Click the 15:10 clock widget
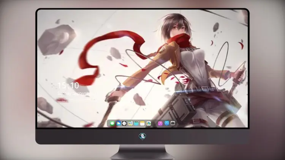Image resolution: width=285 pixels, height=160 pixels. (x=68, y=85)
